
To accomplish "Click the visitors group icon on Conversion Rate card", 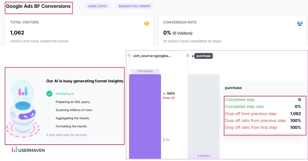I will click(299, 23).
